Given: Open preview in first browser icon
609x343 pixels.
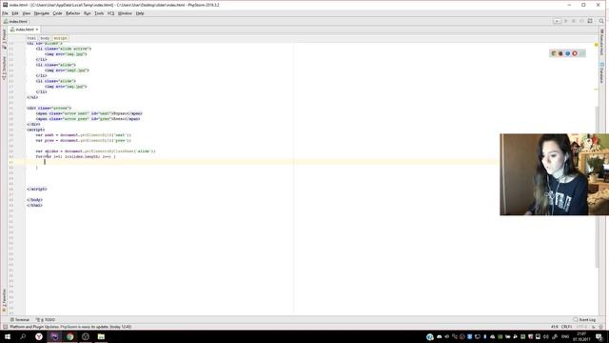Looking at the screenshot, I should click(x=554, y=53).
